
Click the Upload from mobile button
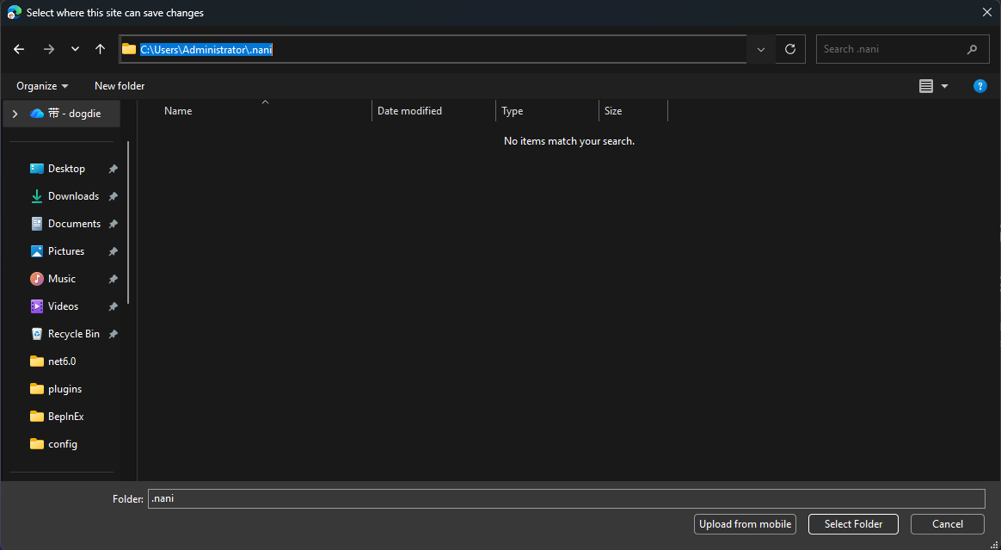tap(745, 524)
